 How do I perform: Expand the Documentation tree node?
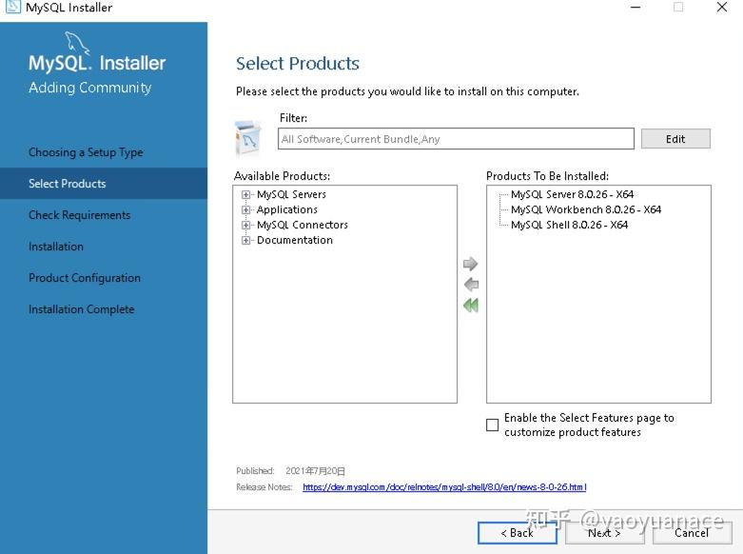pos(245,240)
